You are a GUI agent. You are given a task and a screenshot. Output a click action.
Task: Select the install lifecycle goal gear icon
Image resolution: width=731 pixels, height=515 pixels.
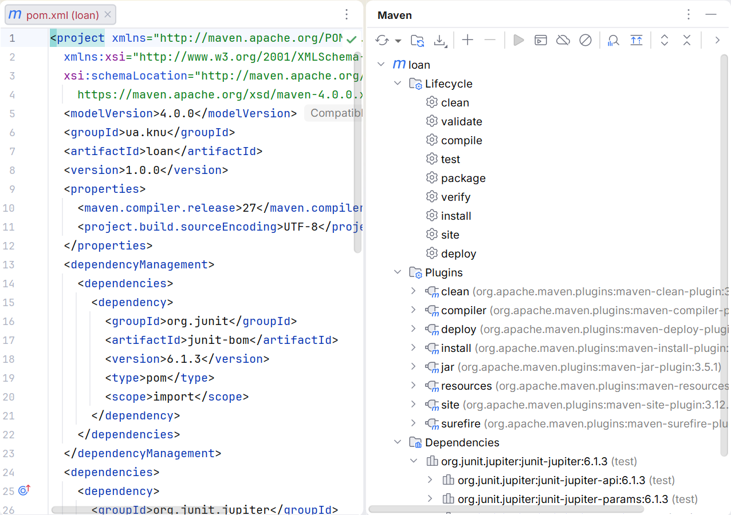click(x=432, y=216)
